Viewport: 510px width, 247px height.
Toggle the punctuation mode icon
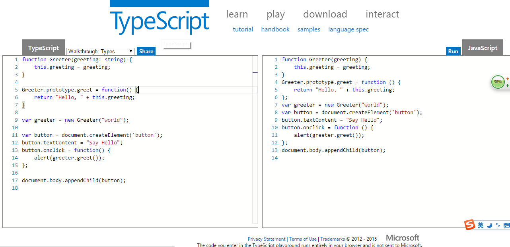(x=498, y=226)
